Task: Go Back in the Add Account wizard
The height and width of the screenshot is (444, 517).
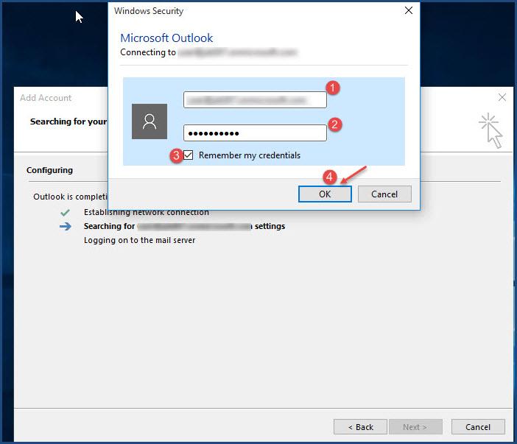Action: [x=360, y=427]
